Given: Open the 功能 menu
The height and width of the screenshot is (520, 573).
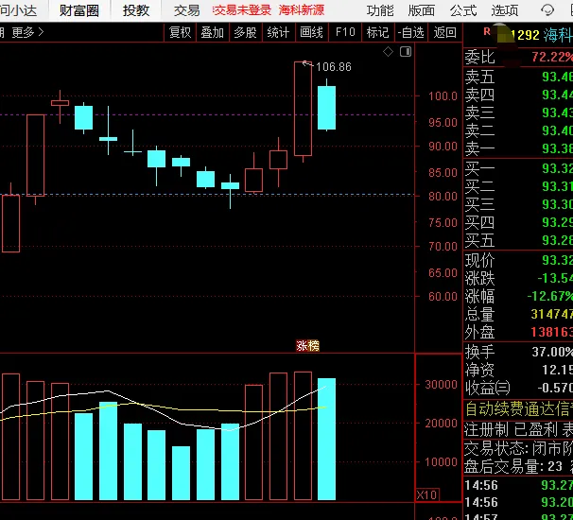Looking at the screenshot, I should (380, 10).
